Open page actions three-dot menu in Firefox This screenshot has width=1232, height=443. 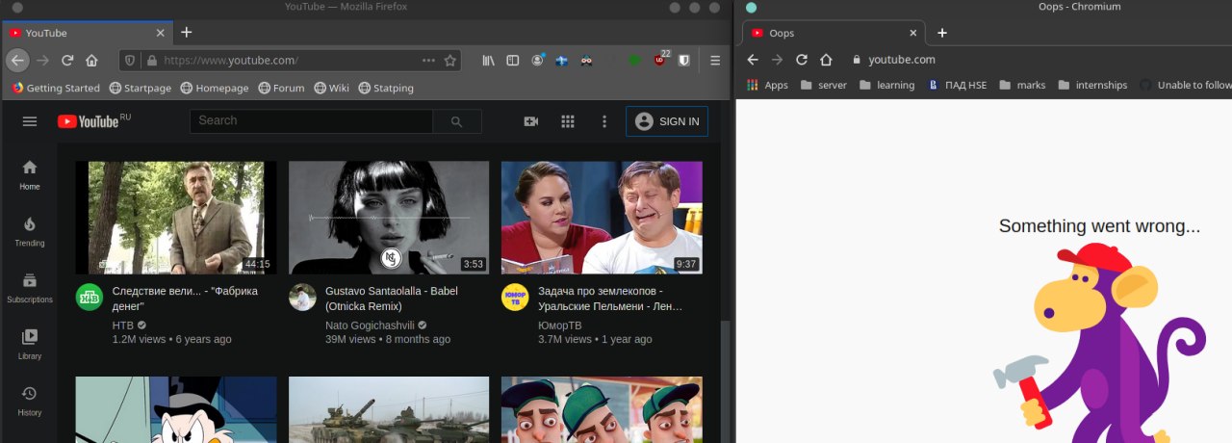pos(428,60)
